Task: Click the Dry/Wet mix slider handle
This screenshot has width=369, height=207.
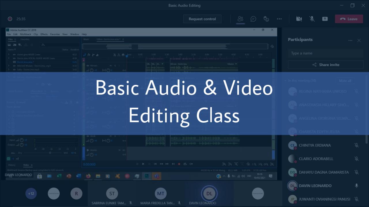Action: click(50, 153)
